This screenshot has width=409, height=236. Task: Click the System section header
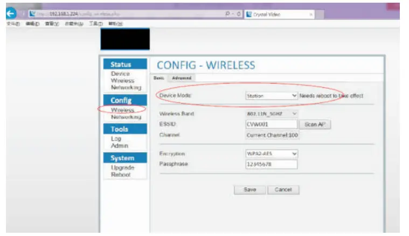click(125, 158)
